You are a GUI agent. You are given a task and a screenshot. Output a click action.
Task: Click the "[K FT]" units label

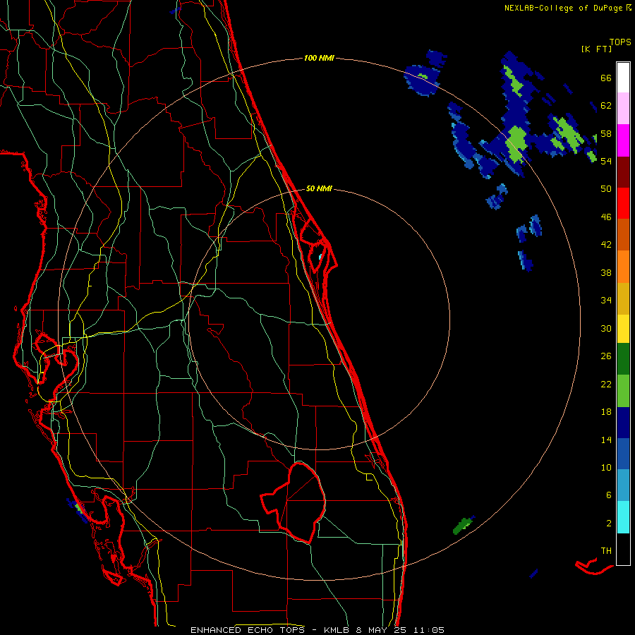pos(596,49)
